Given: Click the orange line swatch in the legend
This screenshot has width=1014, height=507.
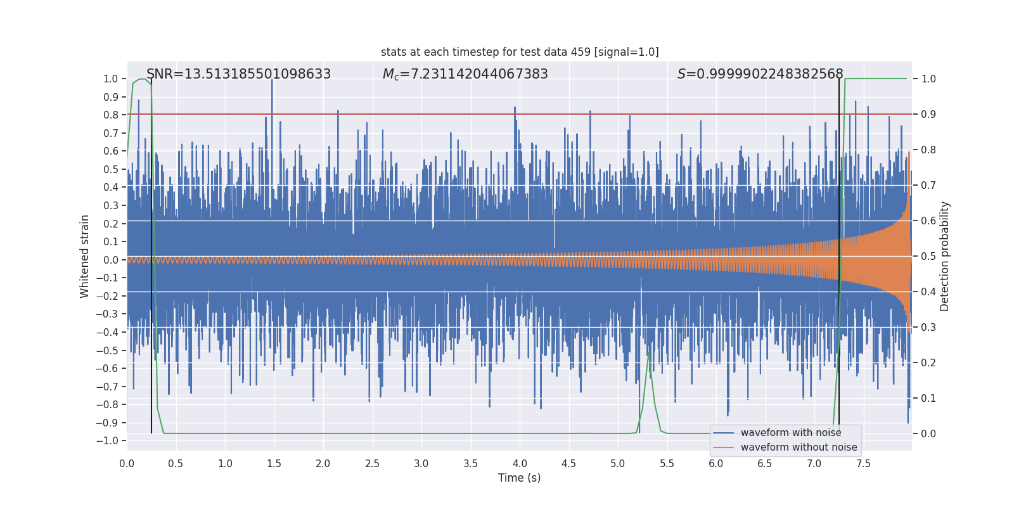Looking at the screenshot, I should pyautogui.click(x=724, y=447).
